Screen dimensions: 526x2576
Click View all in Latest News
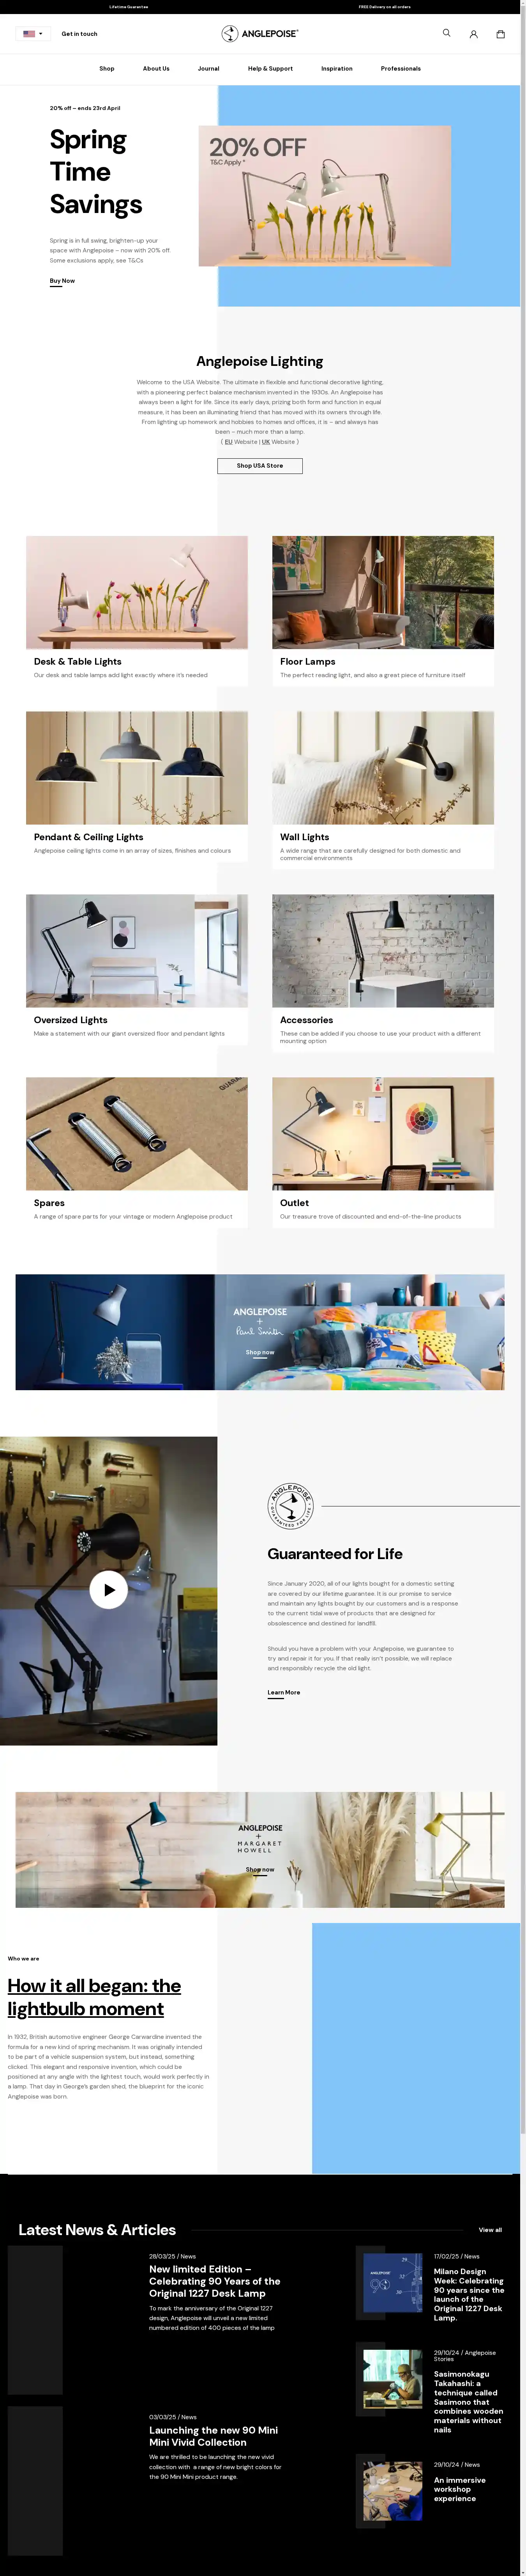[490, 2230]
